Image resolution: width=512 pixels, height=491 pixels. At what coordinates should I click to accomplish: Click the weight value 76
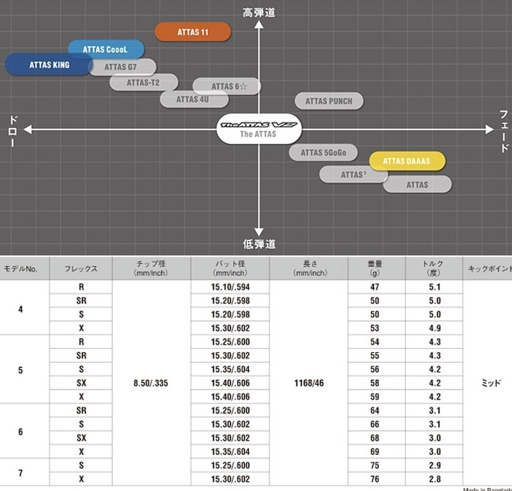coord(375,479)
